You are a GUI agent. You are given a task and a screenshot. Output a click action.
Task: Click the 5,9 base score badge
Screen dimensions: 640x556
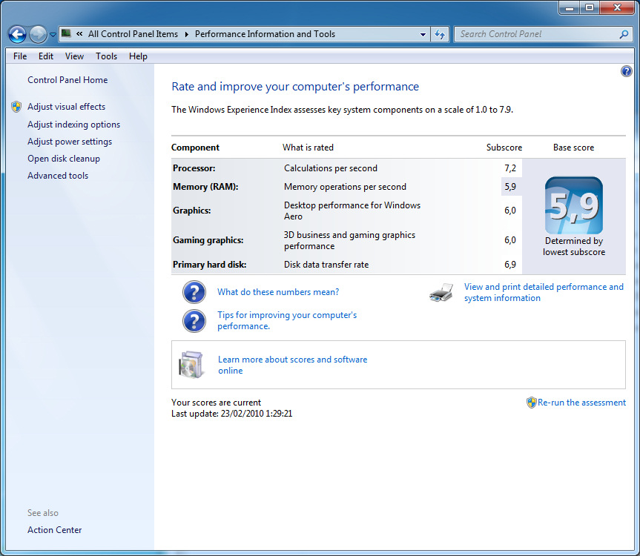[573, 206]
